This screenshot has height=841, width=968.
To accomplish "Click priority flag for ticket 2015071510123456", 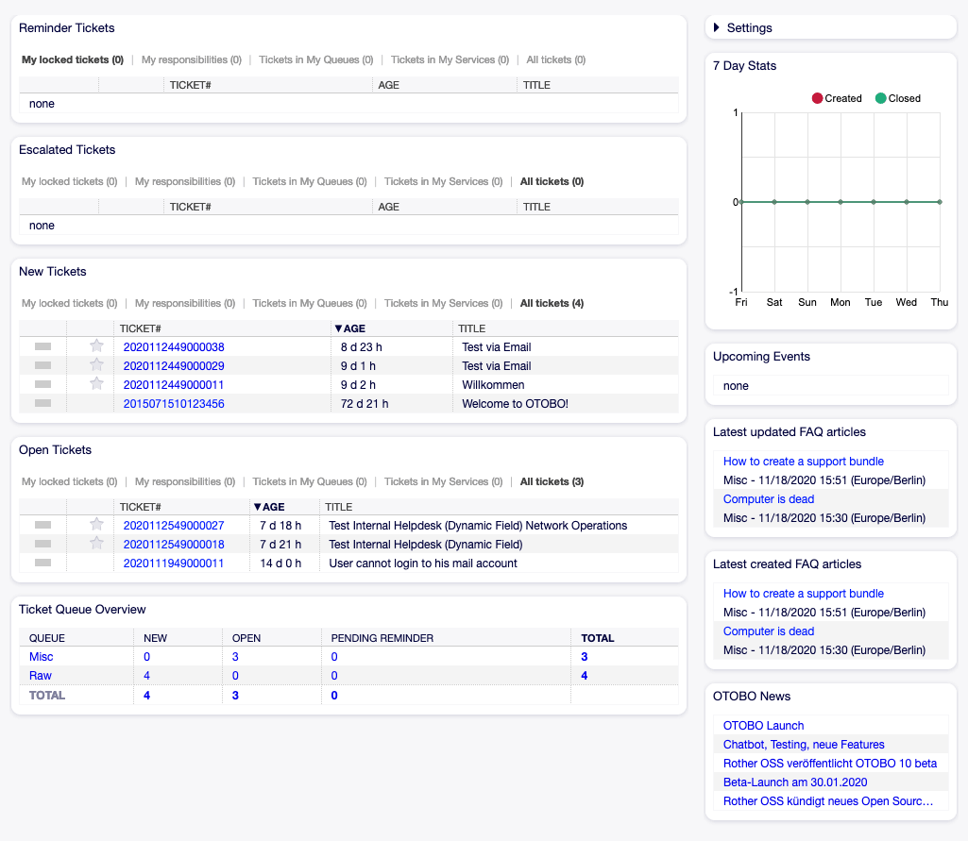I will click(42, 404).
